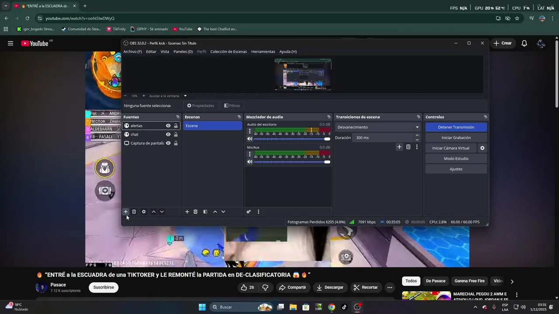Remove scene with Escenas trash icon
The image size is (559, 314).
point(195,212)
